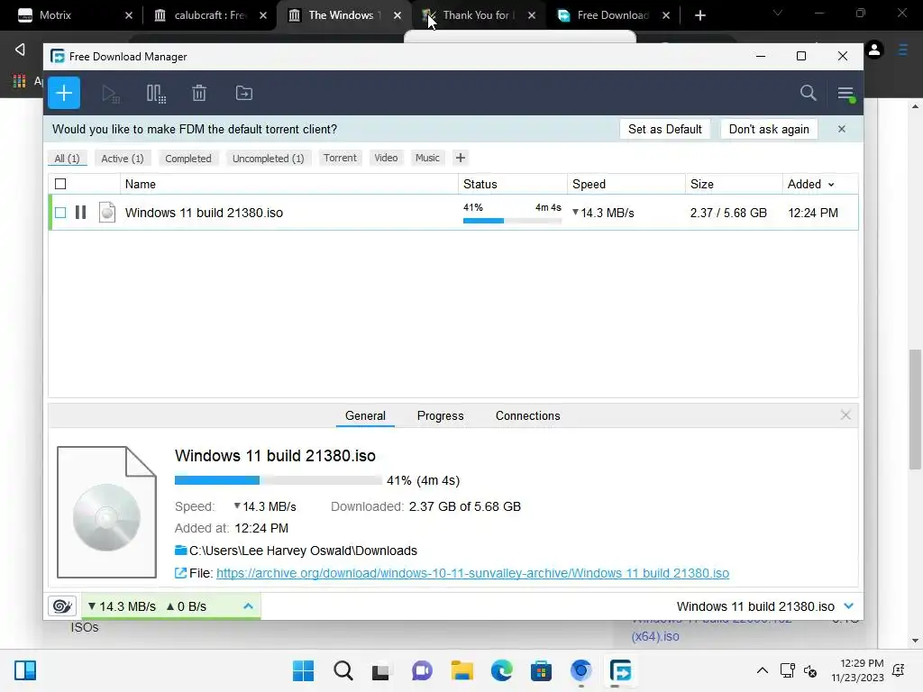The width and height of the screenshot is (923, 692).
Task: Toggle snail mode speed limiter
Action: tap(62, 606)
